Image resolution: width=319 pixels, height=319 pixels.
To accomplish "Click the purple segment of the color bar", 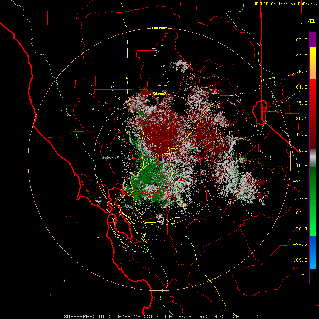I will 313,39.
